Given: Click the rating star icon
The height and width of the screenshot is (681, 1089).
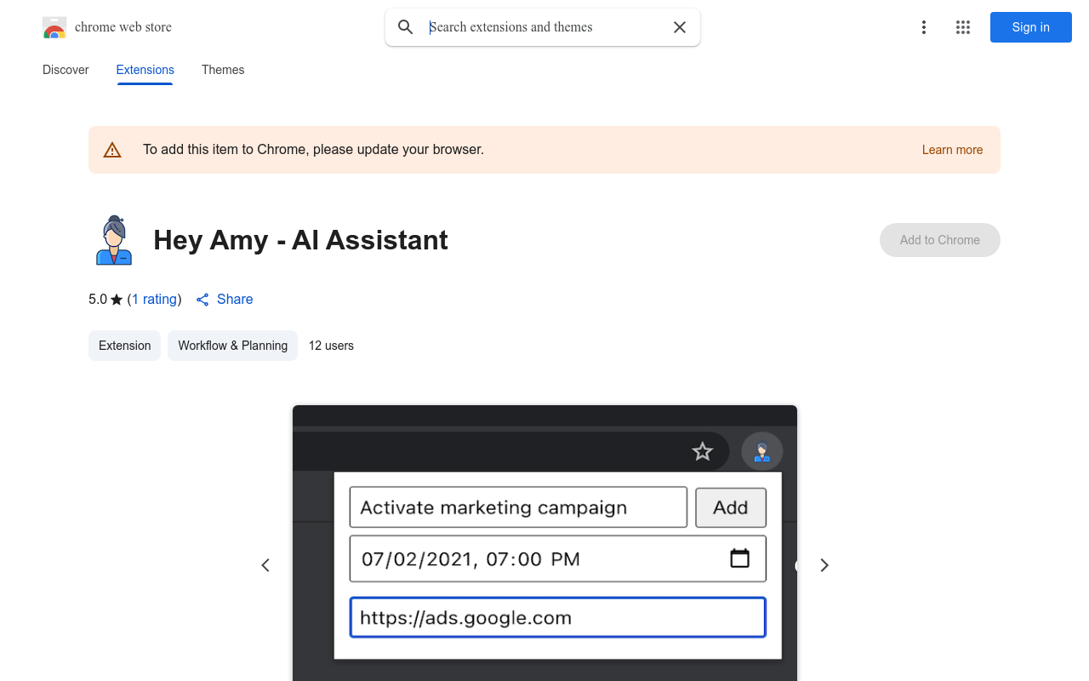Looking at the screenshot, I should coord(117,300).
